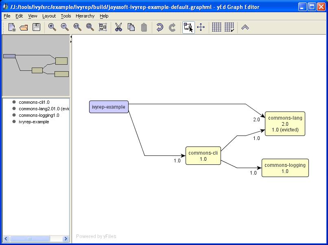Zoom out with the minus magnifier
Image resolution: width=328 pixels, height=245 pixels.
click(x=65, y=27)
